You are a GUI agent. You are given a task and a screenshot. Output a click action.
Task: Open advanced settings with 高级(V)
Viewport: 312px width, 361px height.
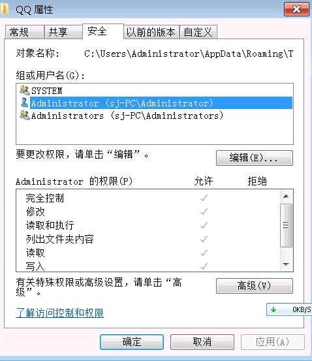point(255,286)
